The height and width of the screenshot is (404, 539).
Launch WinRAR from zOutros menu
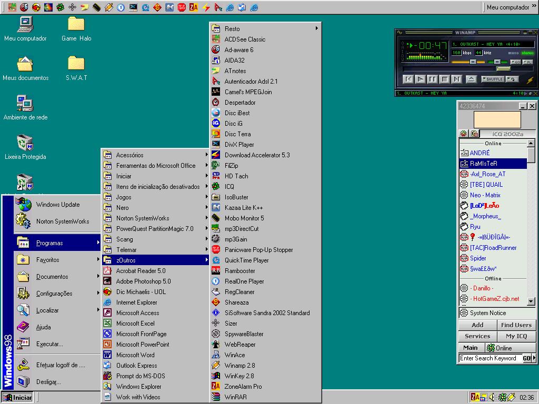click(265, 397)
